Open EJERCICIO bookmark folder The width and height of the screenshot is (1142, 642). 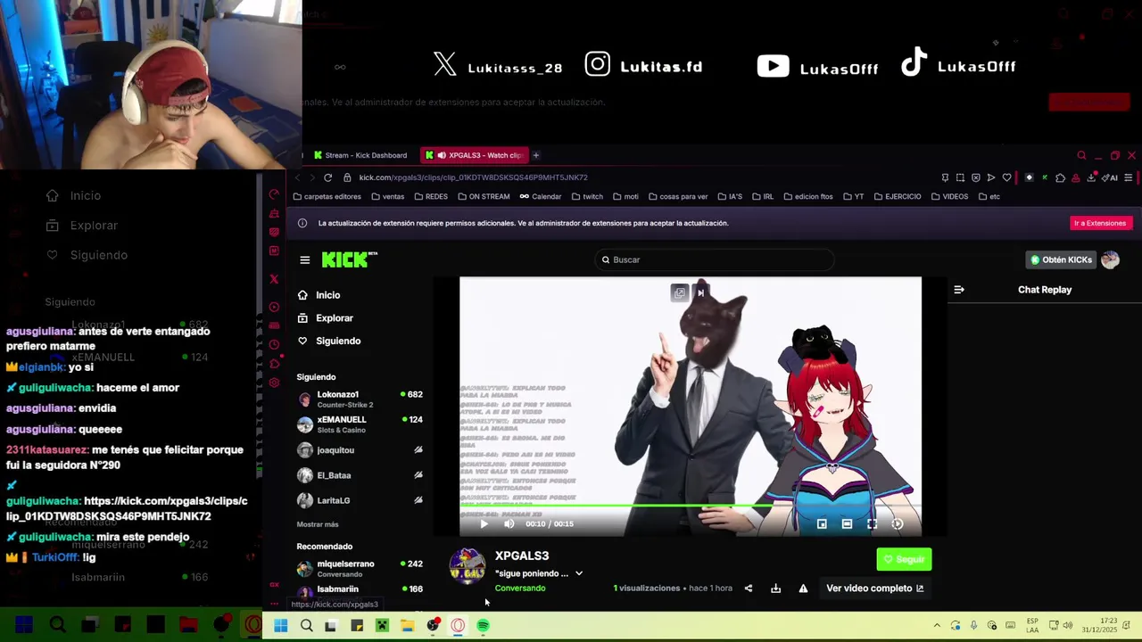[x=898, y=196]
